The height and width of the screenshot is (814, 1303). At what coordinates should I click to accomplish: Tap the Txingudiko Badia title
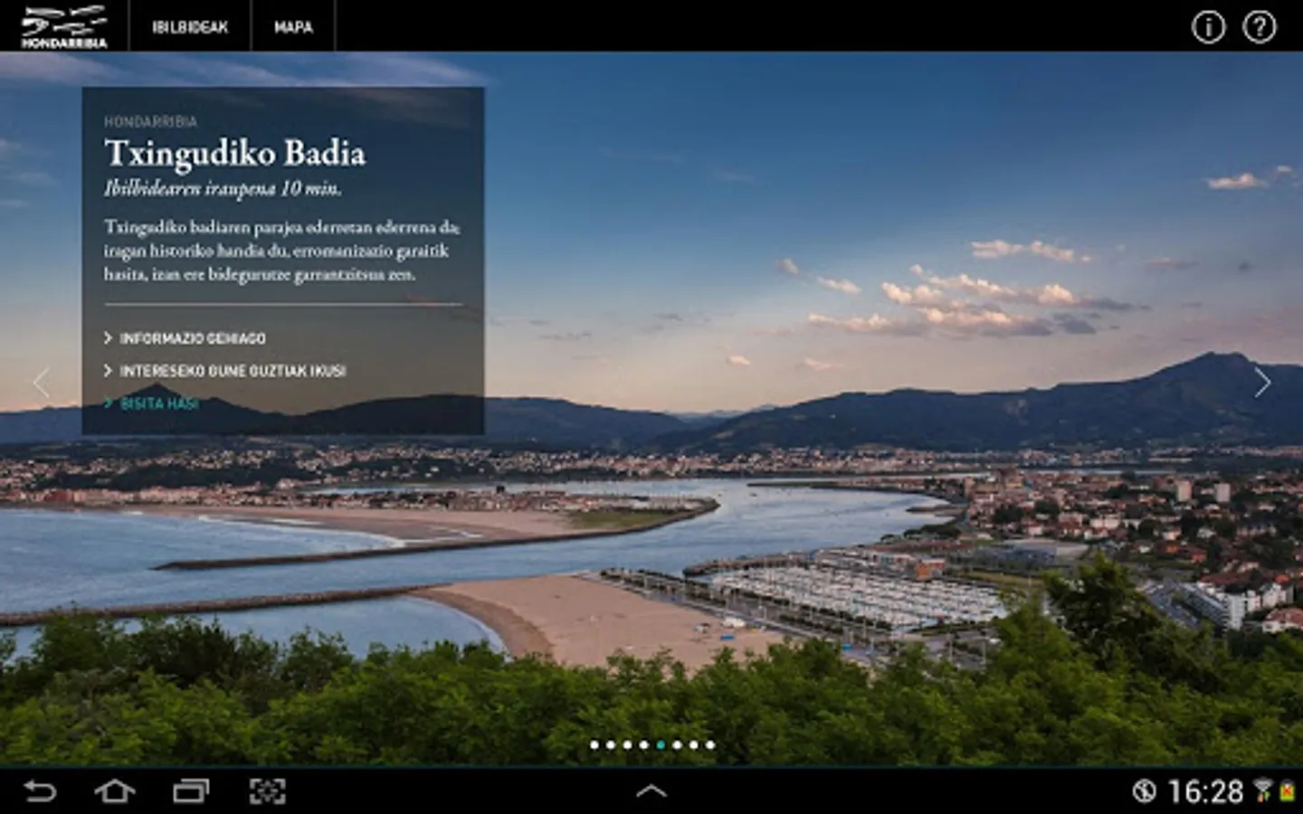(234, 153)
